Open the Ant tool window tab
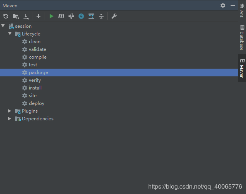 [x=242, y=10]
